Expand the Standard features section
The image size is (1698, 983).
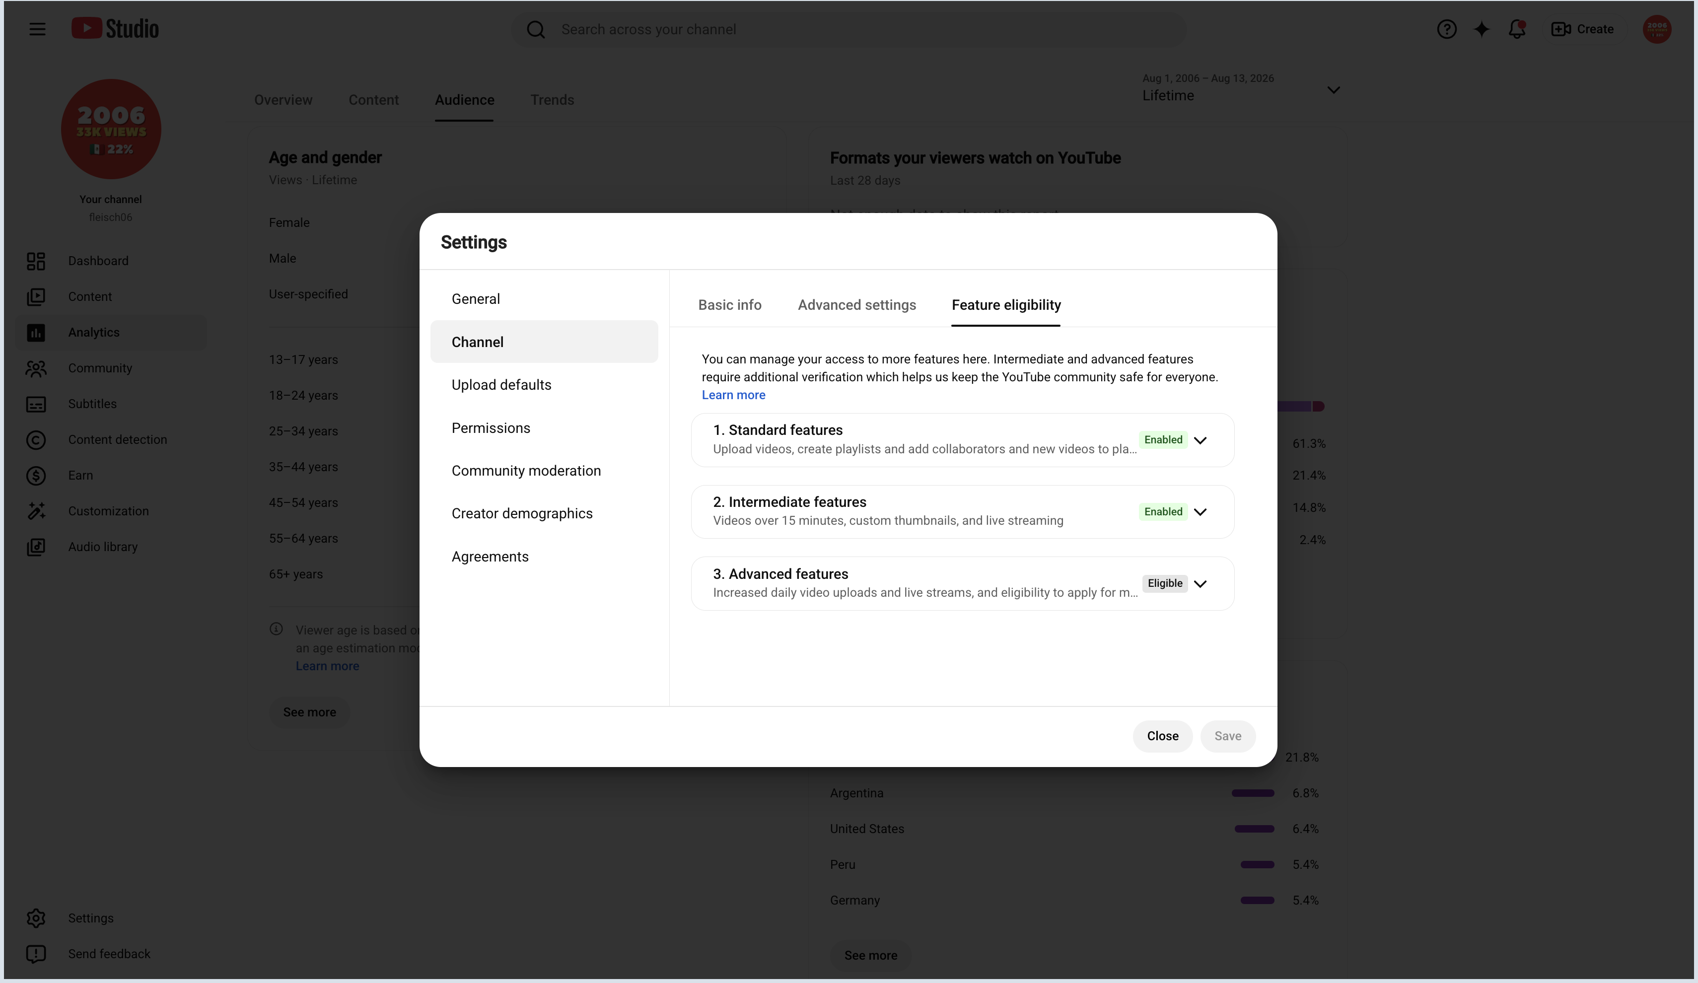point(1200,440)
